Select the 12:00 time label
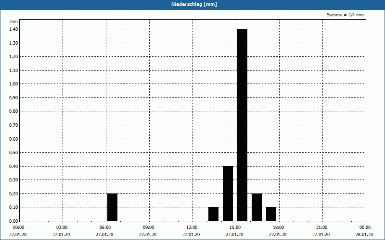This screenshot has height=240, width=385. (x=192, y=228)
